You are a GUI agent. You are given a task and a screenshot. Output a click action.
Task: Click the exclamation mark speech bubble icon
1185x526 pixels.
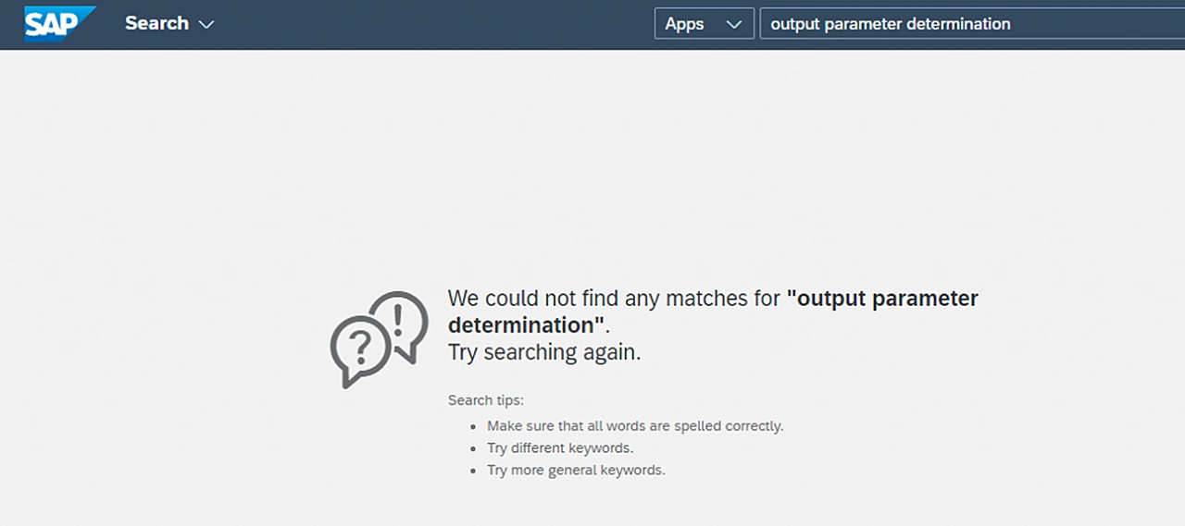pos(400,324)
